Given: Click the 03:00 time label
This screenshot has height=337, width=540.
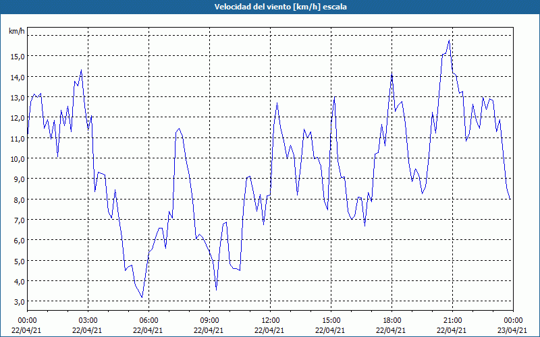Looking at the screenshot, I should 88,321.
